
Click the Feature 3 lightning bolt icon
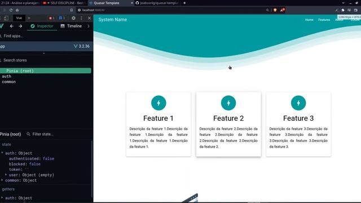pyautogui.click(x=298, y=103)
